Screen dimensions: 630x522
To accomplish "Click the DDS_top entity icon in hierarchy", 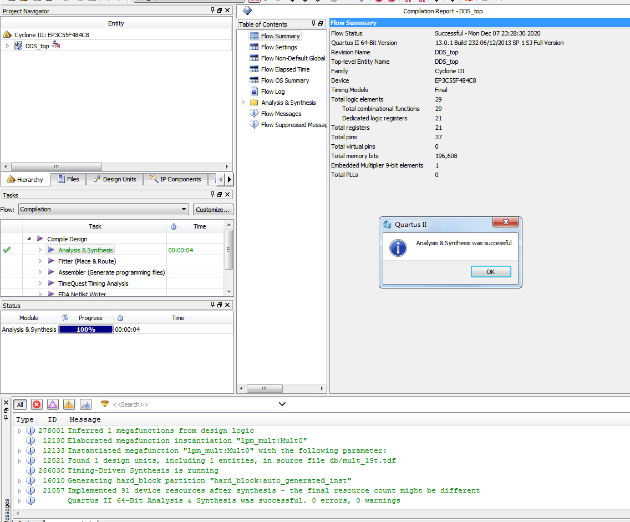I will [18, 46].
